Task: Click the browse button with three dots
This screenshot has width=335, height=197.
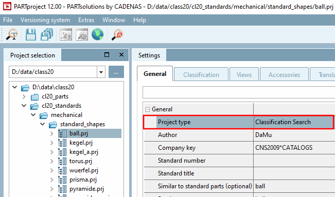Action: [x=116, y=72]
